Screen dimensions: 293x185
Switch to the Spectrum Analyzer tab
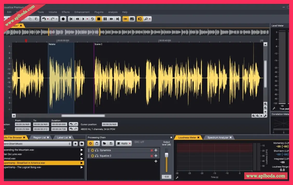click(x=218, y=138)
